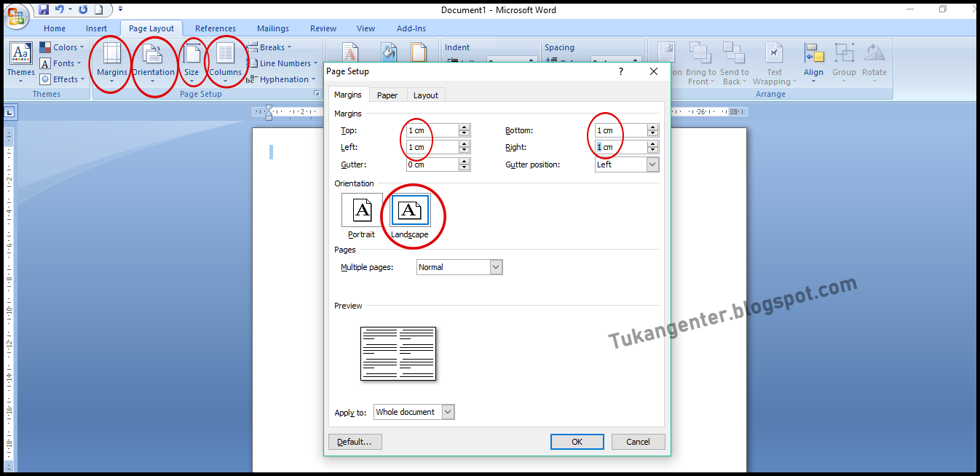The height and width of the screenshot is (476, 980).
Task: Click into the Gutter field
Action: point(432,164)
